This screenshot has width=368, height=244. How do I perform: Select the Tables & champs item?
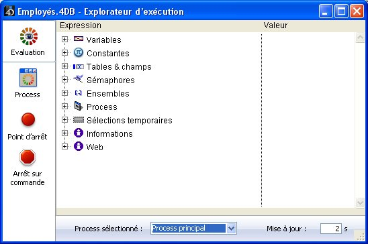(x=119, y=67)
